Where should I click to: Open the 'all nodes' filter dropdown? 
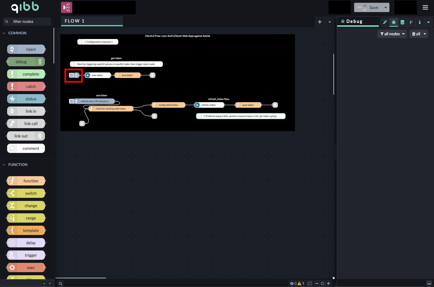click(x=392, y=34)
